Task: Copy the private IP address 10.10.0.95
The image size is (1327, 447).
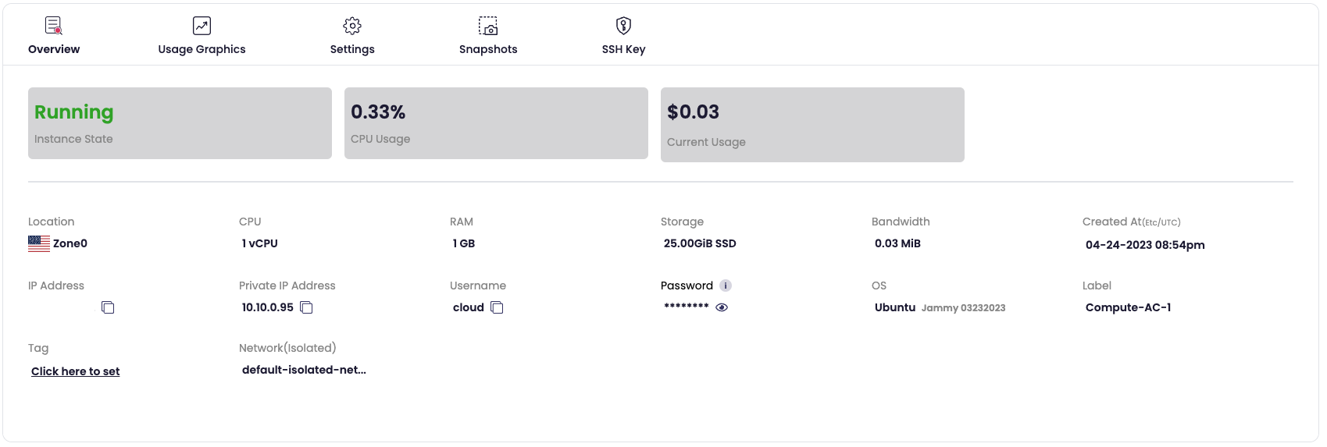Action: click(307, 307)
